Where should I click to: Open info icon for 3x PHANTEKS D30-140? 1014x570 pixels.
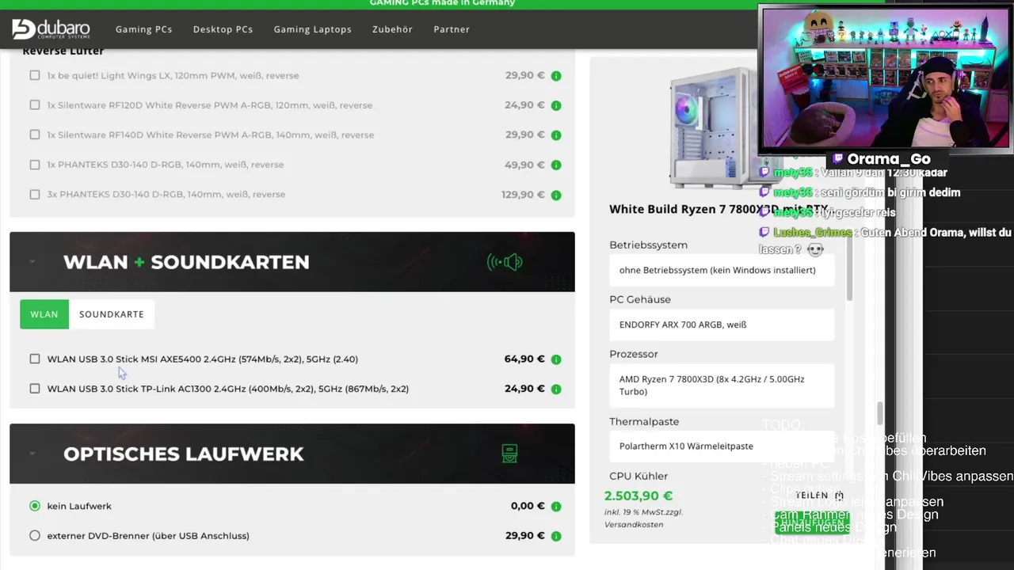[556, 195]
